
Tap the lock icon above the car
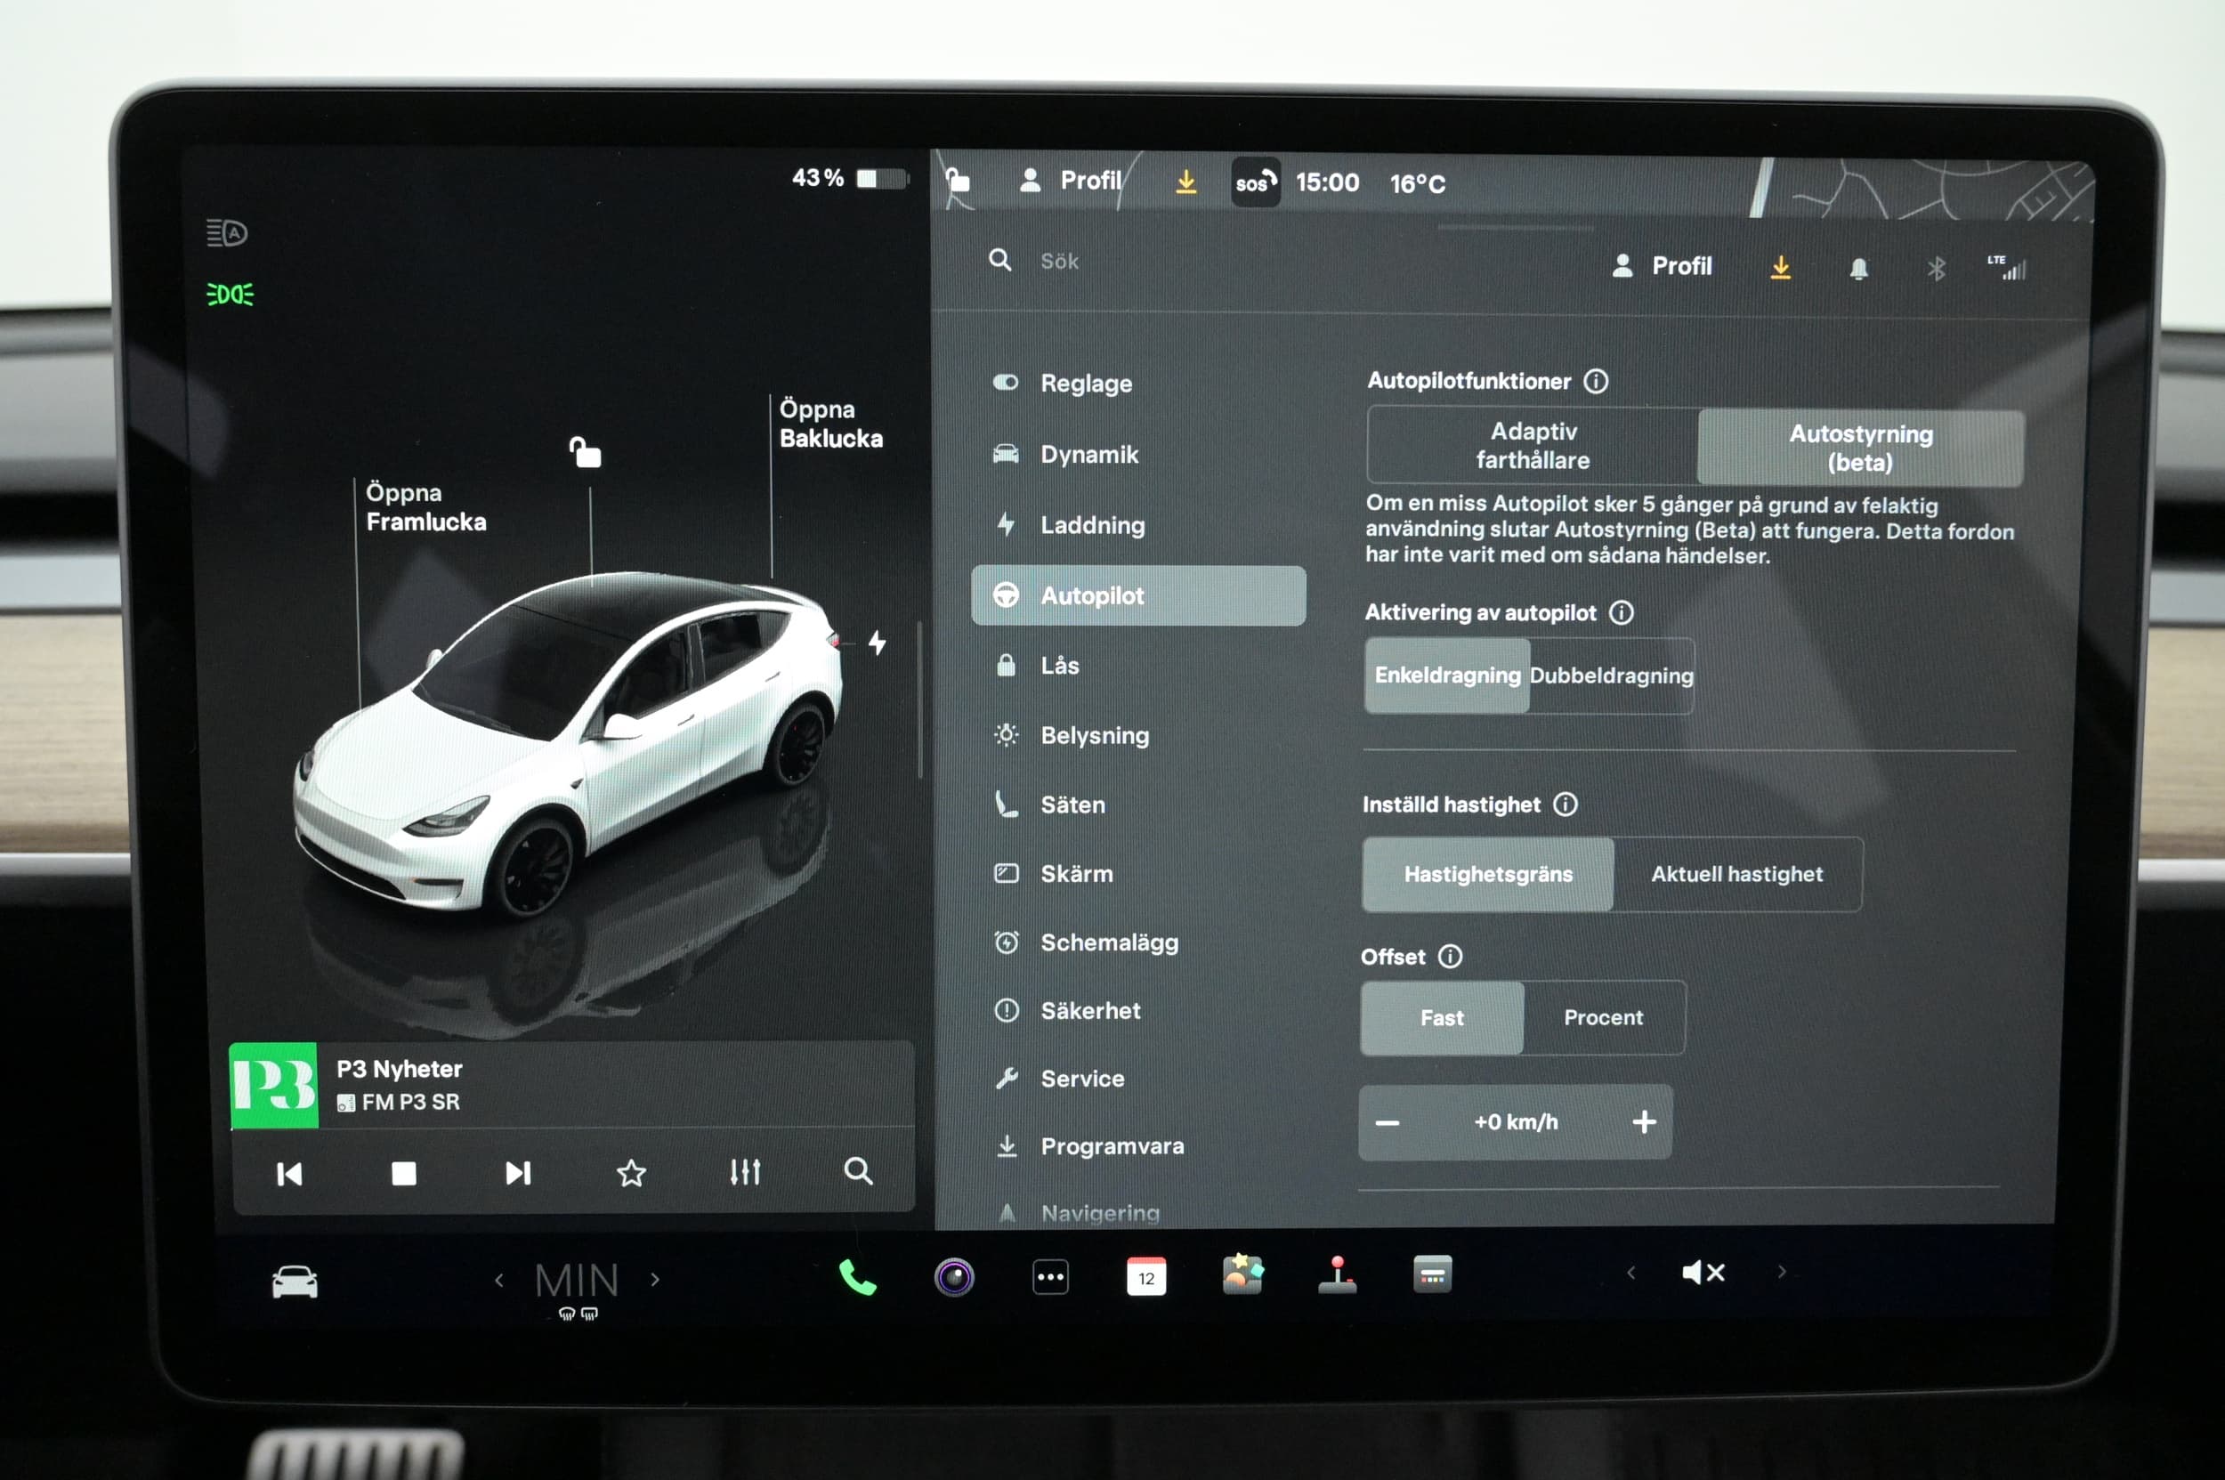coord(586,452)
